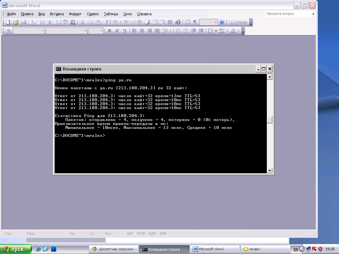Screen dimensions: 339x254
Task: Click the Decrease Indent icon
Action: coord(193,31)
